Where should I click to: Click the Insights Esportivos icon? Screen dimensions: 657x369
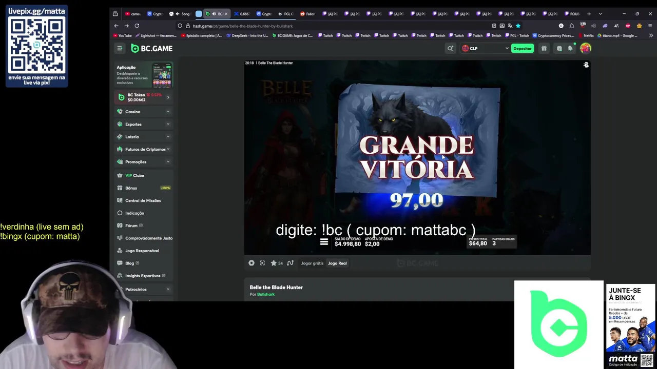(120, 276)
